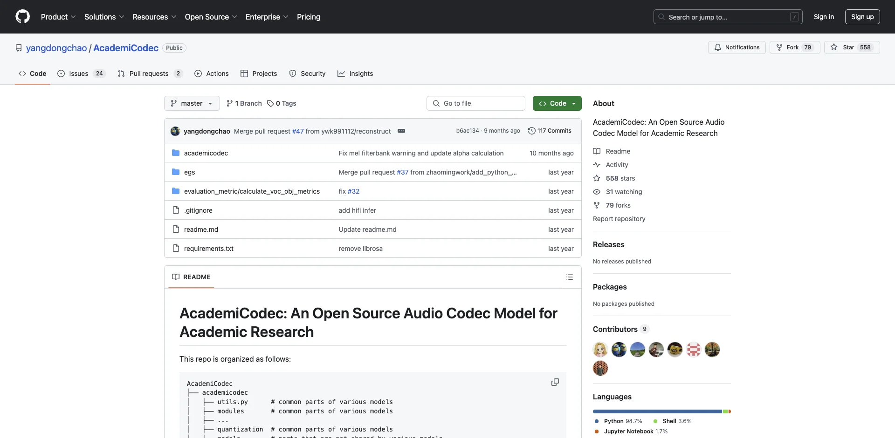Open the GitHub home logo
The width and height of the screenshot is (895, 438).
click(x=22, y=17)
